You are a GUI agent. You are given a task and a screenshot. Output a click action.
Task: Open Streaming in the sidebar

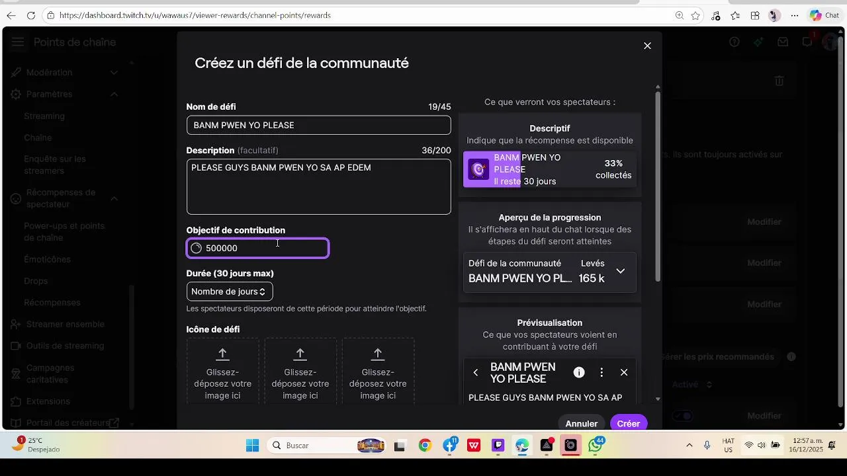click(44, 116)
